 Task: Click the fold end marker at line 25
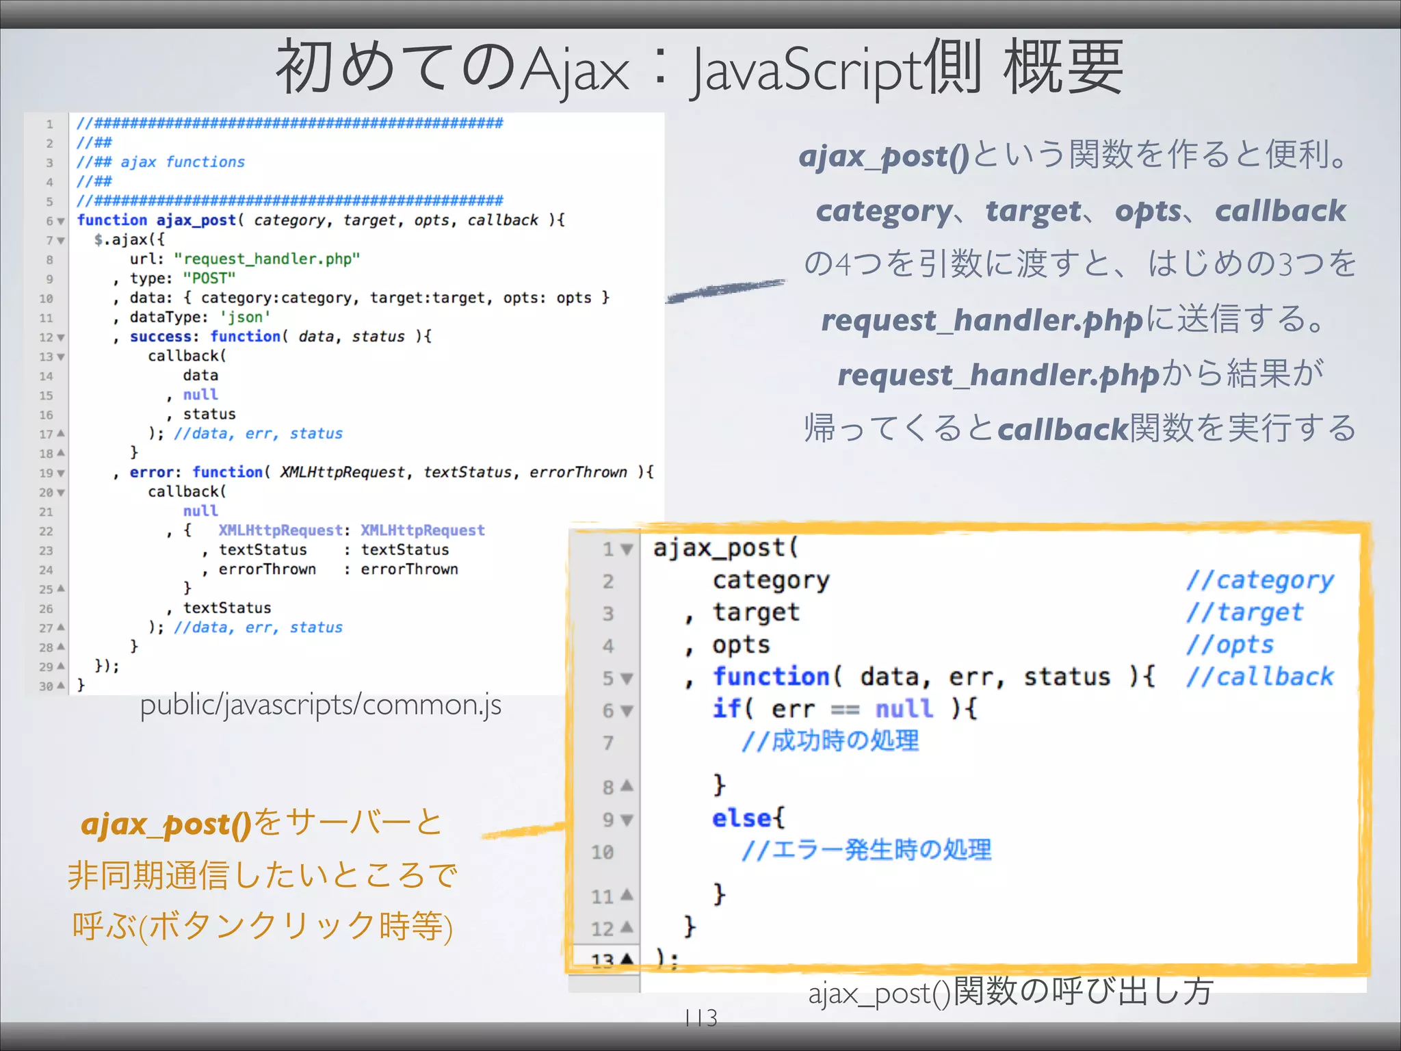(x=61, y=588)
